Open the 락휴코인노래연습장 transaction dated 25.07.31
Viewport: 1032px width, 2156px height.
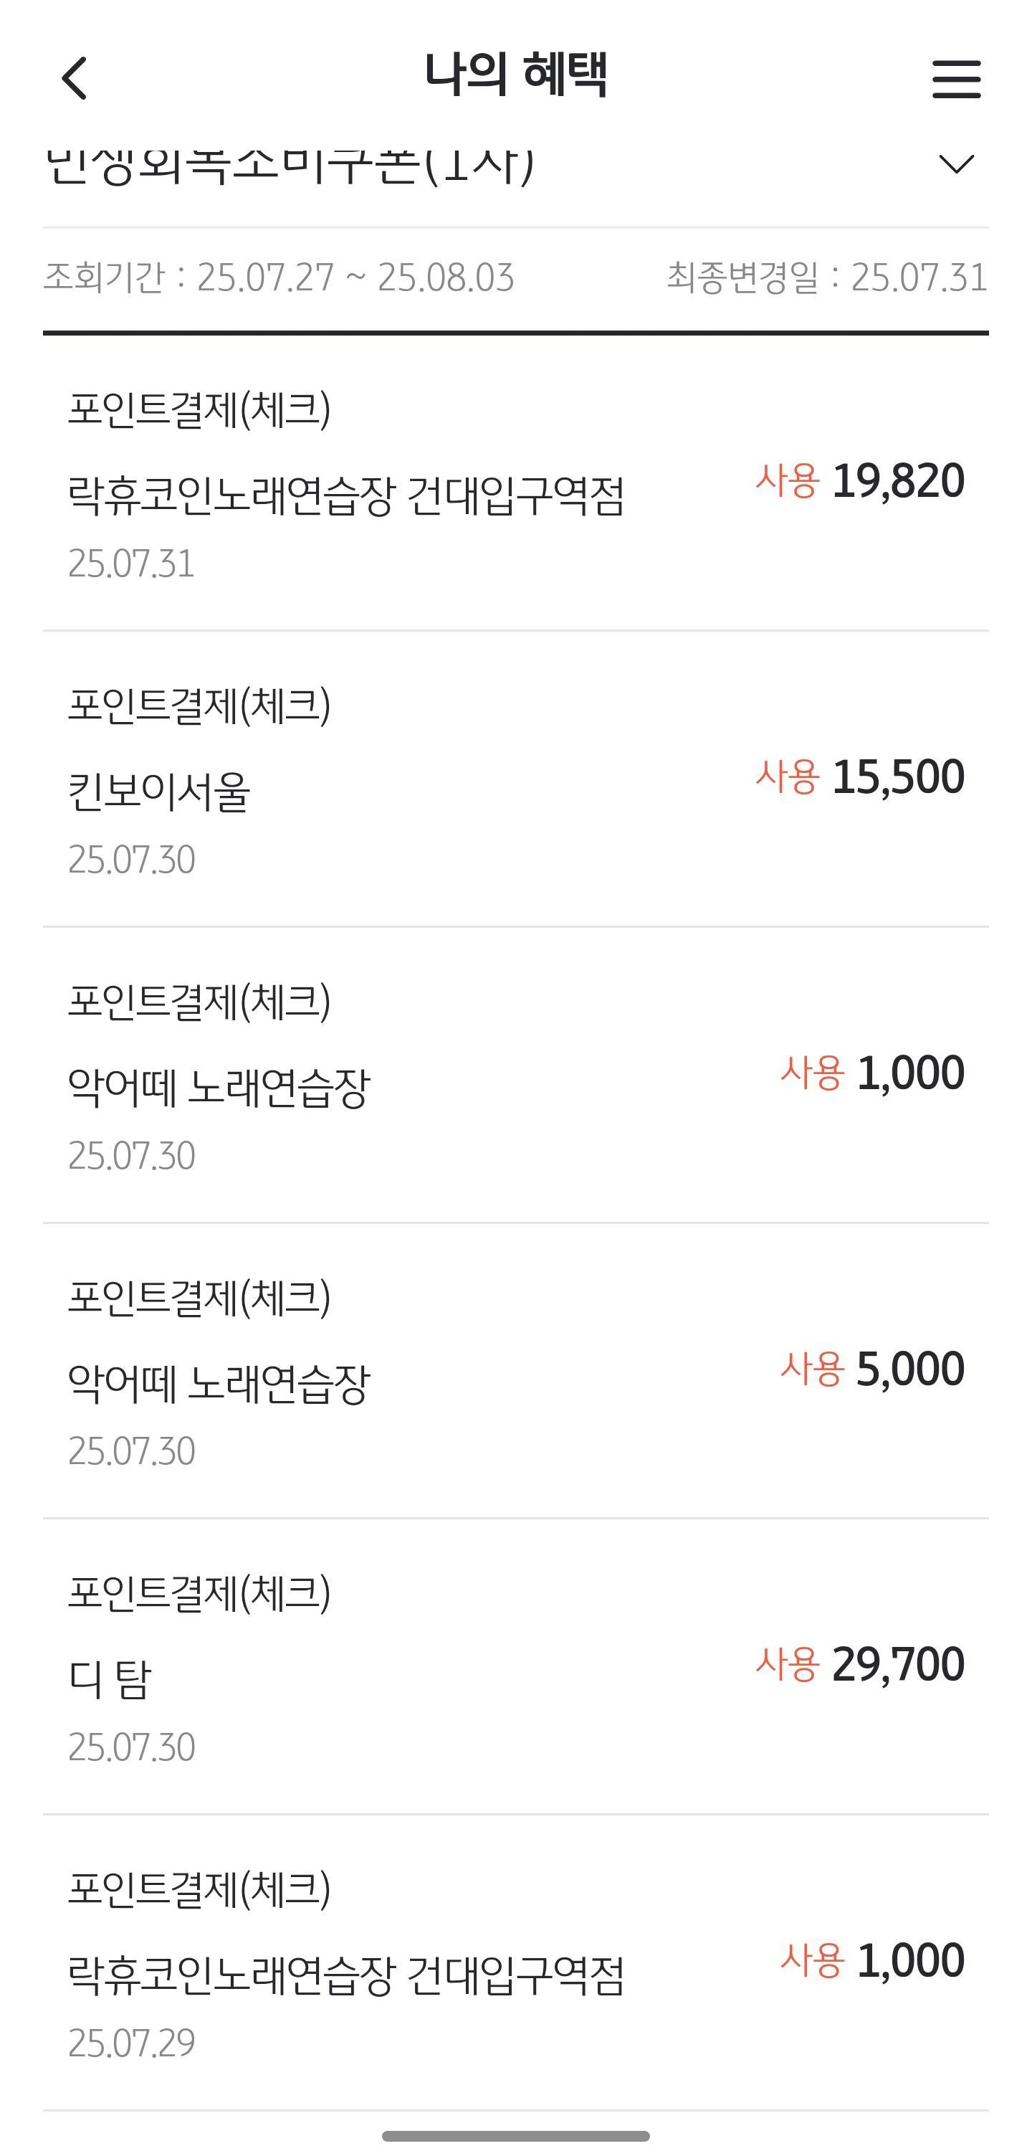tap(346, 496)
